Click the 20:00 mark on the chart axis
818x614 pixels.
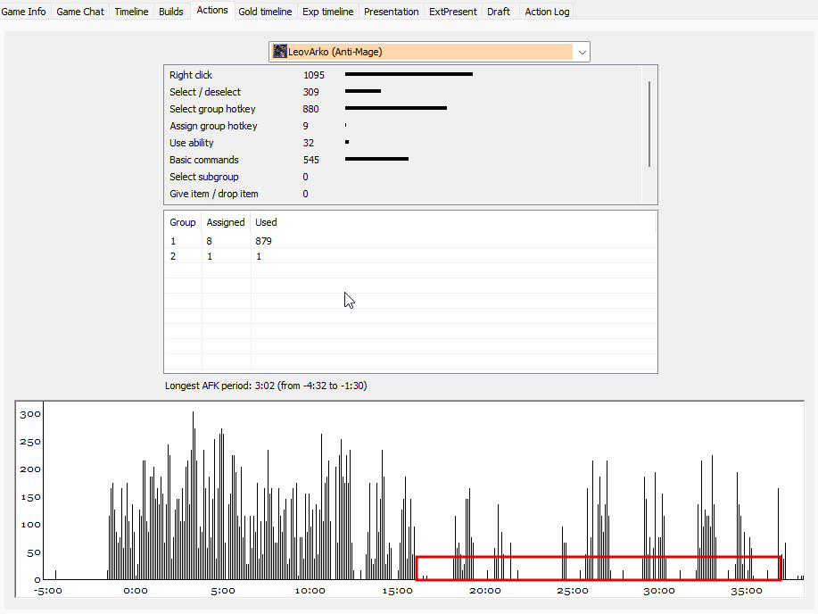[485, 591]
